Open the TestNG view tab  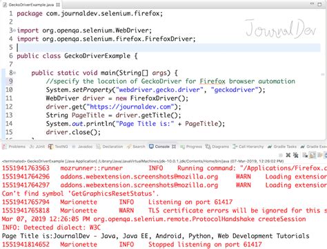point(58,147)
